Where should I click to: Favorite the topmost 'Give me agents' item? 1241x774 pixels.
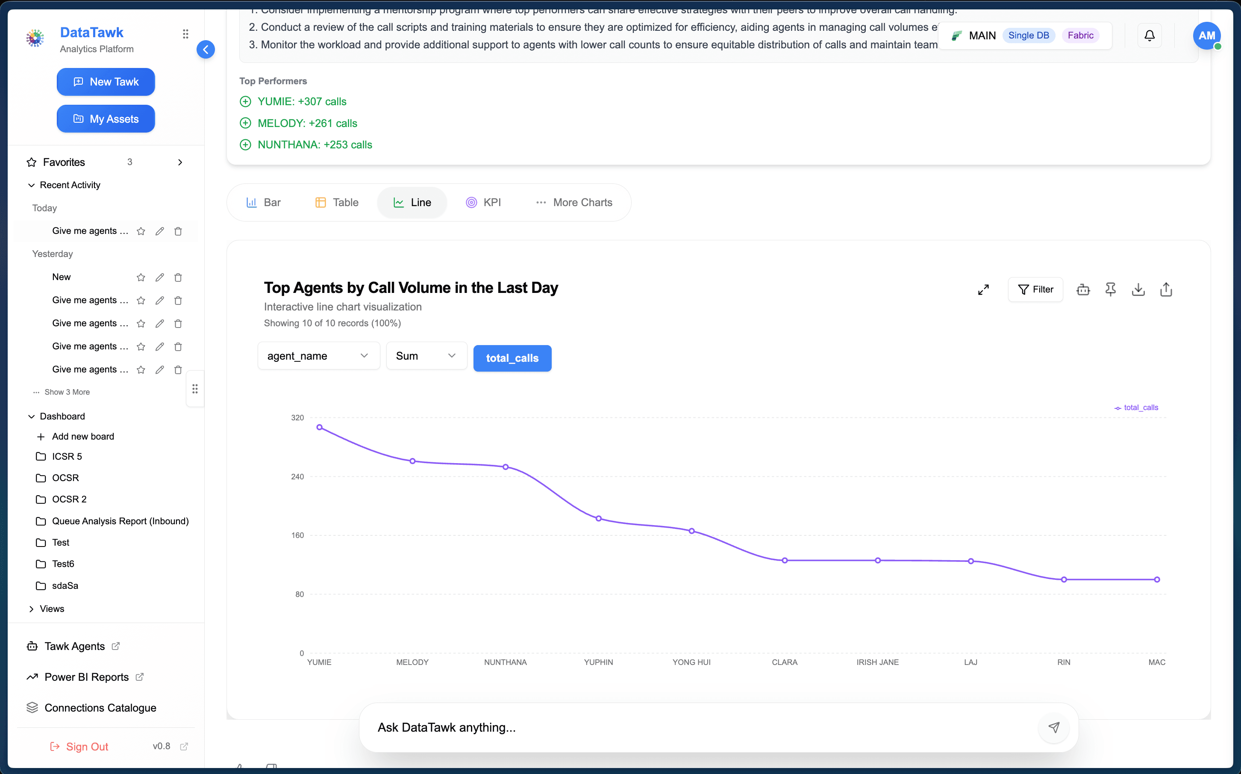click(x=141, y=231)
